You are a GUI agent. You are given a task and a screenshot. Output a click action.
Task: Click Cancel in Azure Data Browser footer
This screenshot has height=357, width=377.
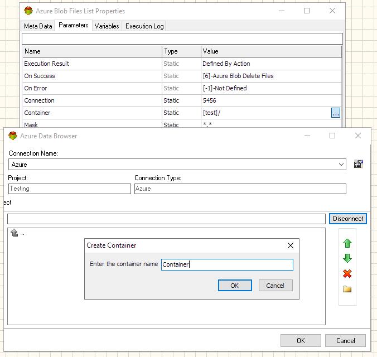(x=345, y=340)
